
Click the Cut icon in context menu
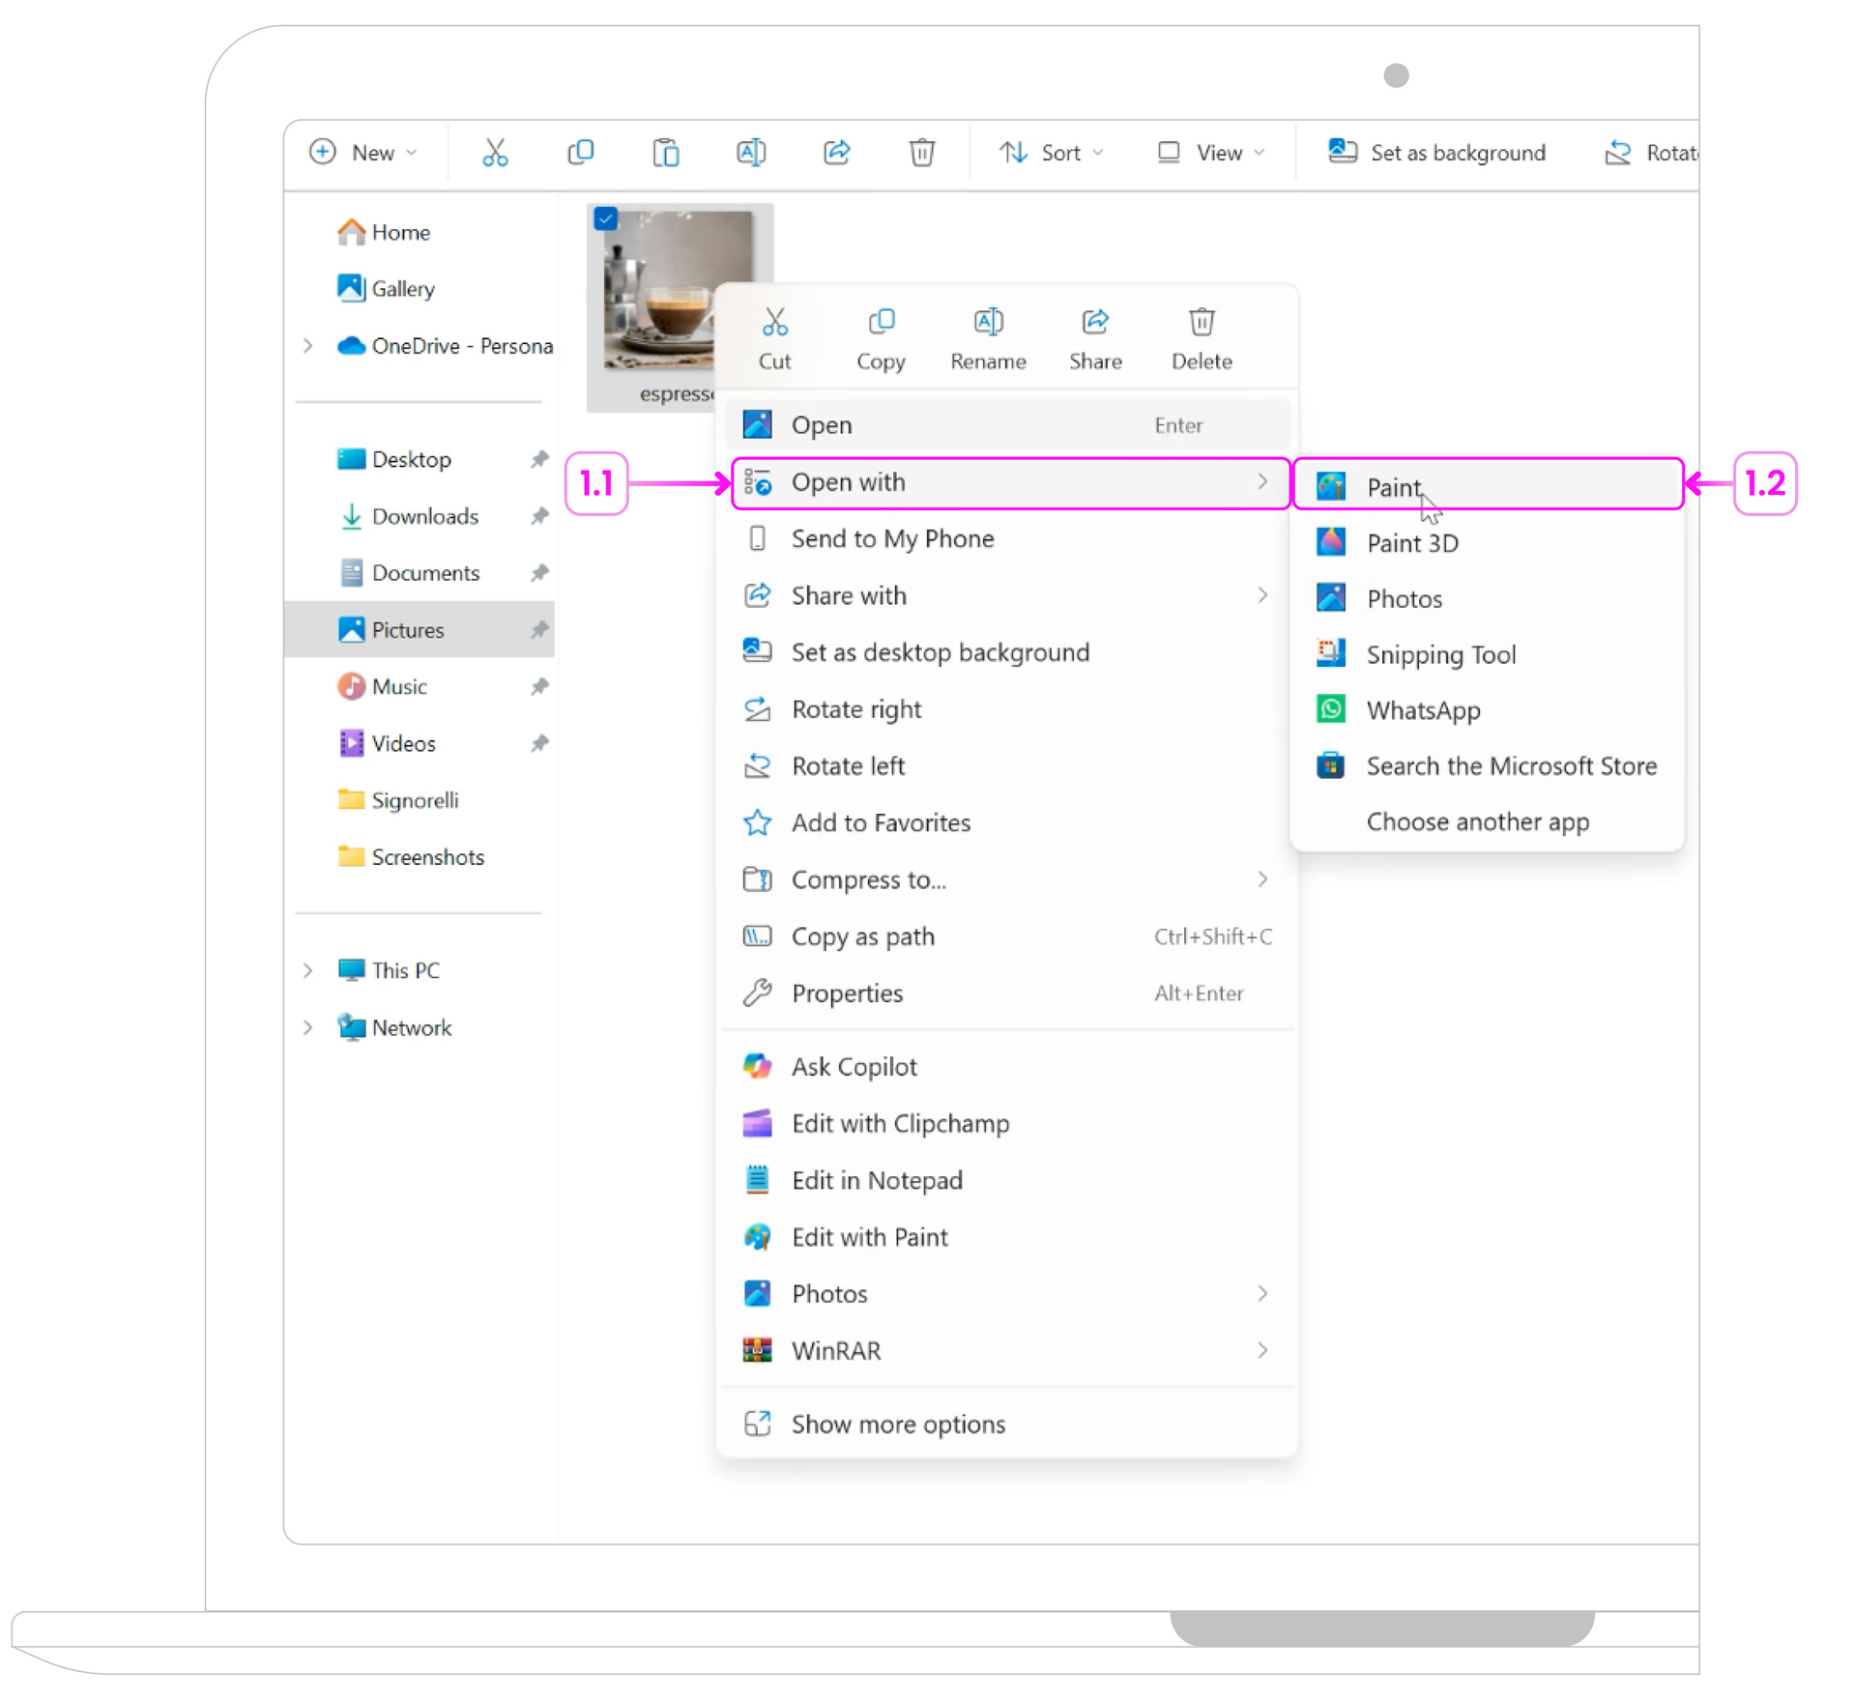tap(774, 322)
